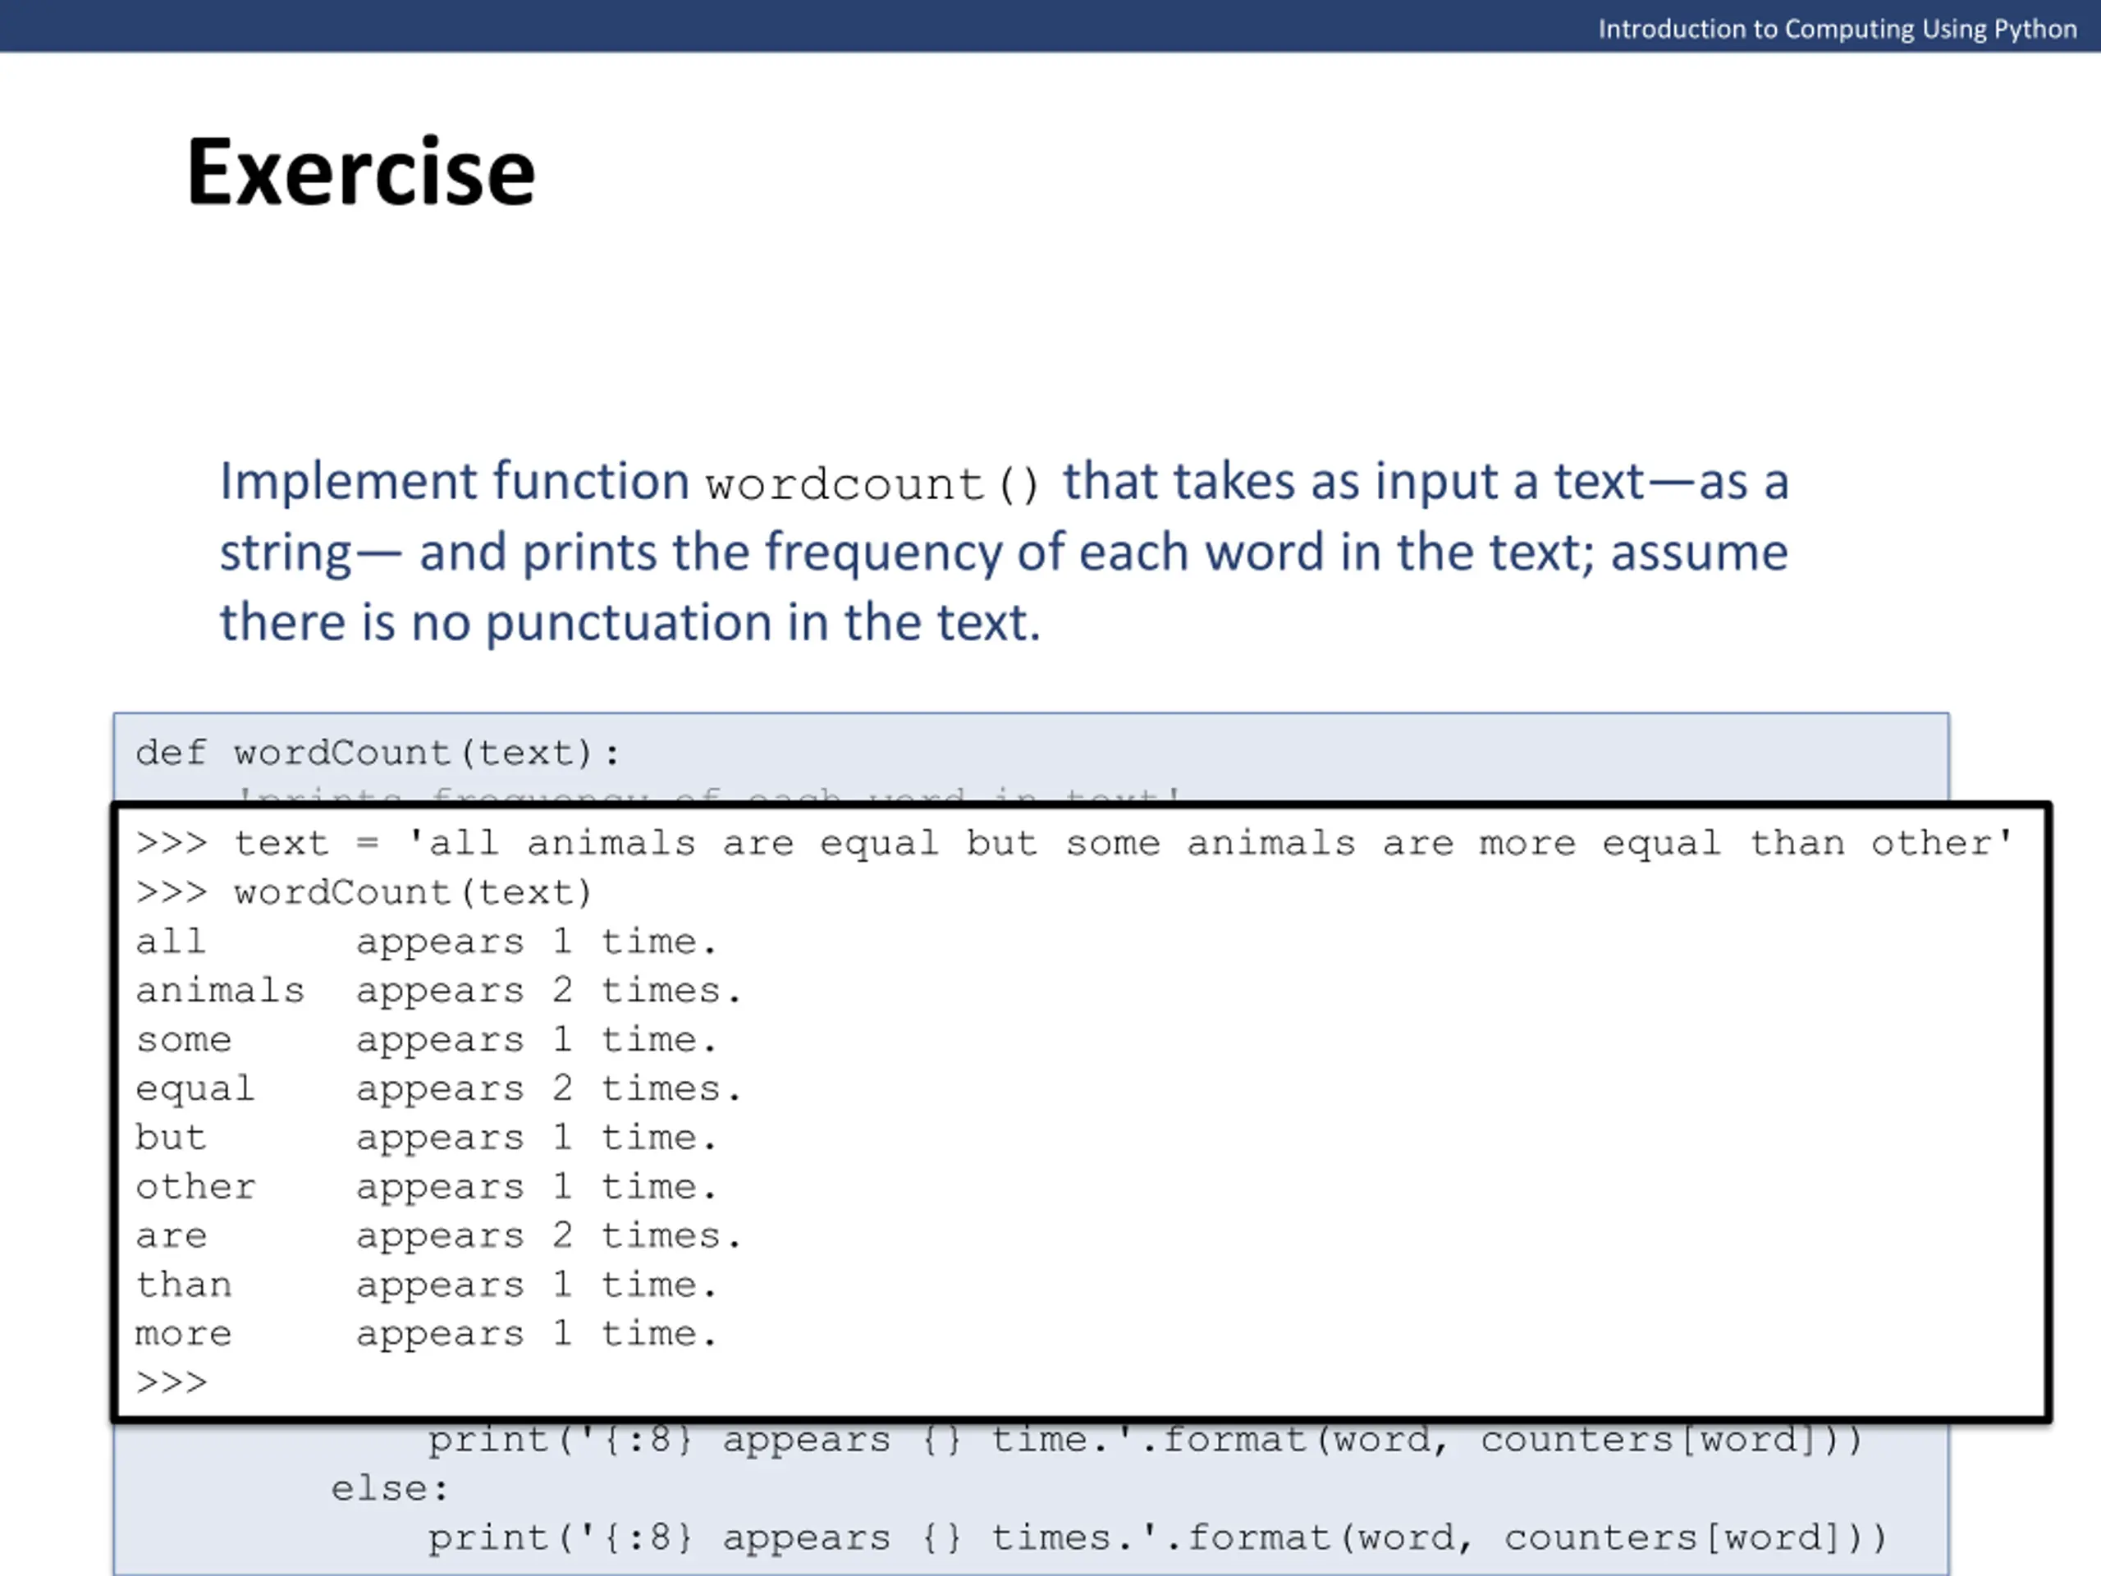Click print line containing 'times.' format string
This screenshot has height=1576, width=2101.
(x=1157, y=1538)
